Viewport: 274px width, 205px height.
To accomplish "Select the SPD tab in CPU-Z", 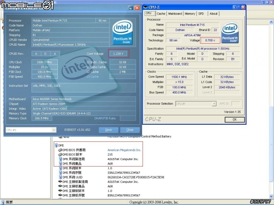I will pyautogui.click(x=201, y=14).
